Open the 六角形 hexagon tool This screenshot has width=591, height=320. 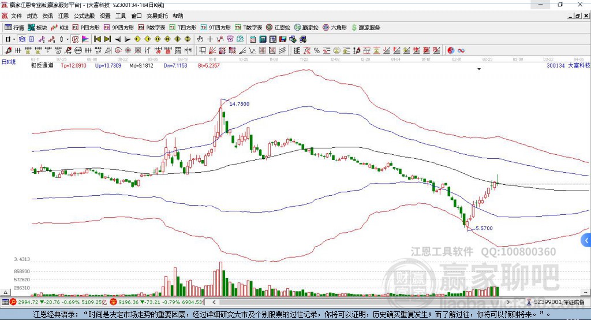(x=335, y=28)
